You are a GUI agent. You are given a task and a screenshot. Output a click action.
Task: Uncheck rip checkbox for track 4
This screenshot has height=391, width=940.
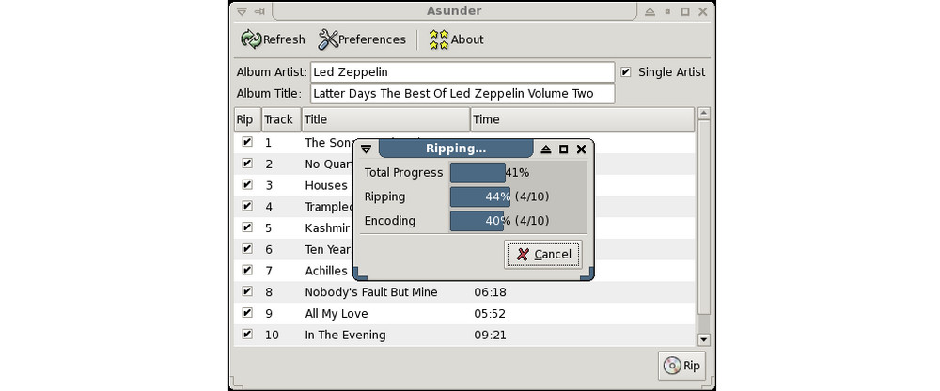point(247,206)
